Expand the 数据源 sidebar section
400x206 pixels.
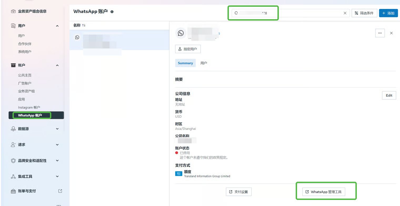click(57, 129)
